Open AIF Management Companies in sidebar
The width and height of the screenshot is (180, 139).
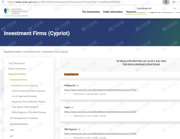tap(24, 118)
